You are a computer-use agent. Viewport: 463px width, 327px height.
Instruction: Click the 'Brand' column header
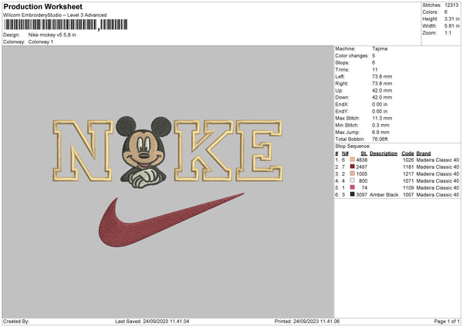click(x=424, y=153)
